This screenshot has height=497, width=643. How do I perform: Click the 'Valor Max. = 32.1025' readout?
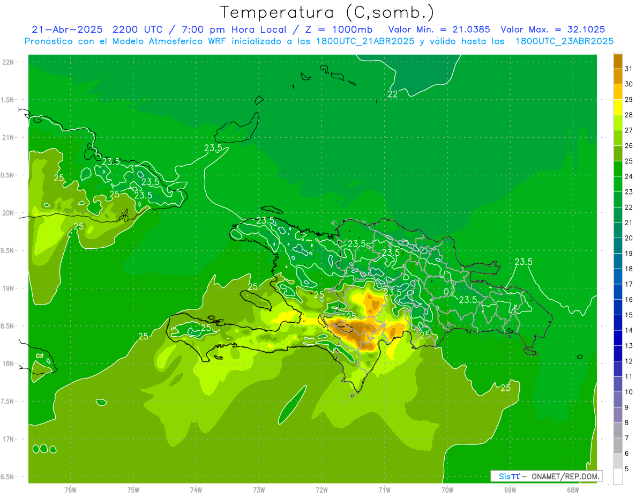click(x=552, y=29)
